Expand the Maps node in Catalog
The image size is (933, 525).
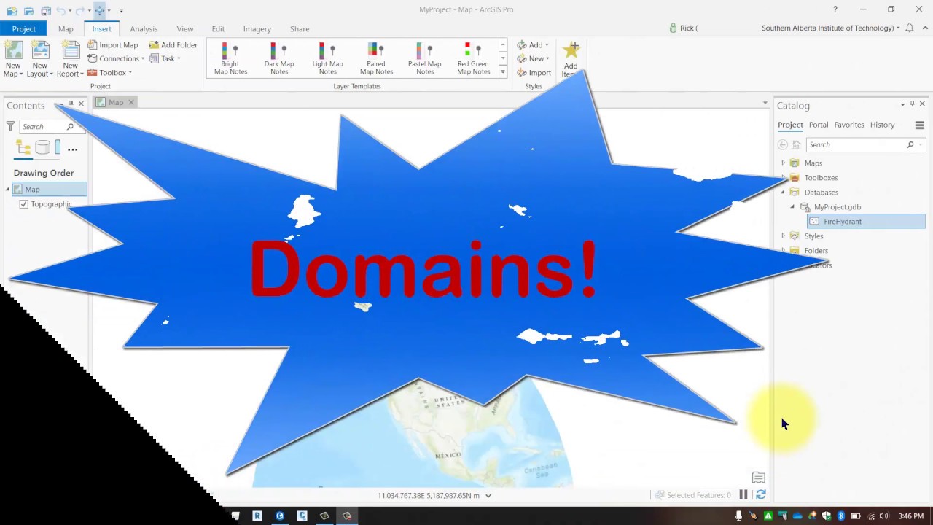coord(783,163)
